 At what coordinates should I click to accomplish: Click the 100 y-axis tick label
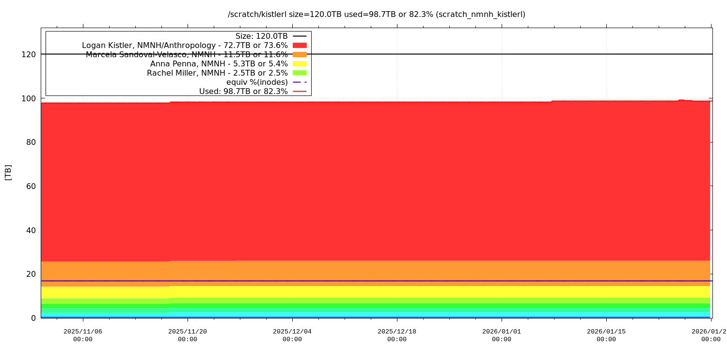[29, 98]
